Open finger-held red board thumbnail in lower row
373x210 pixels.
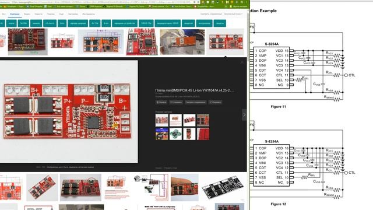(x=185, y=188)
